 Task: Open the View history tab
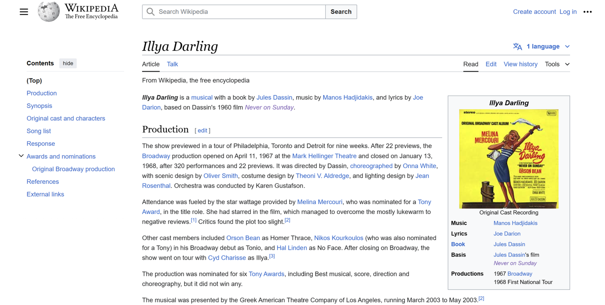pyautogui.click(x=520, y=64)
